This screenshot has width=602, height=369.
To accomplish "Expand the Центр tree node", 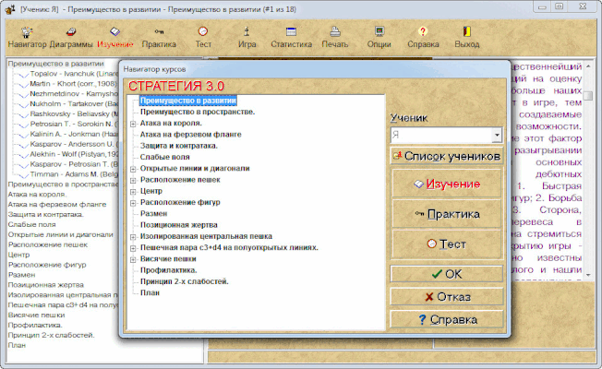I will point(133,192).
